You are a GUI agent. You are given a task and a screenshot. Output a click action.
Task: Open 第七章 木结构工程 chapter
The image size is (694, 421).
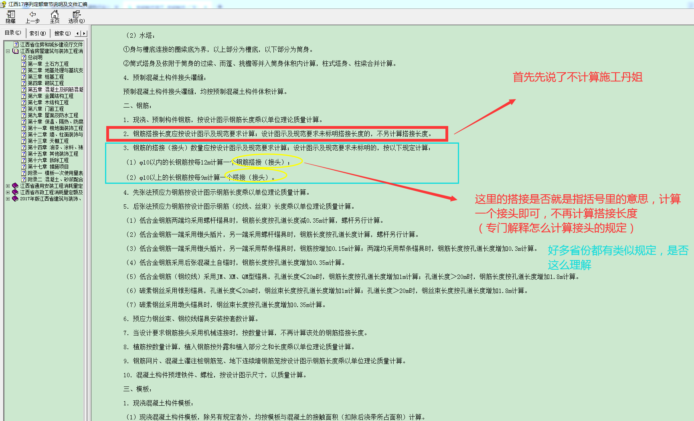[48, 102]
